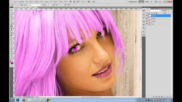The height and width of the screenshot is (102, 182).
Task: Select the History Brush tool
Action: pyautogui.click(x=11, y=31)
